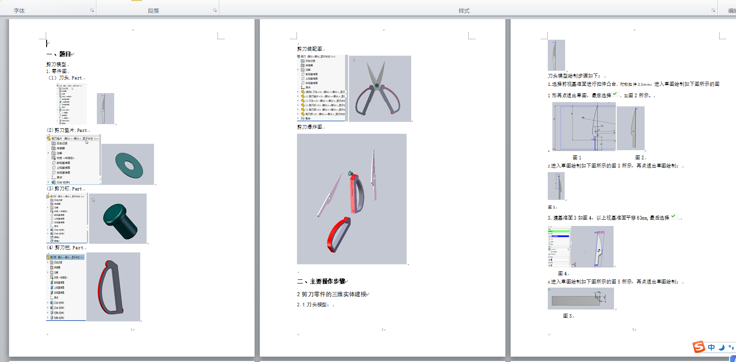The image size is (736, 362).
Task: Click the Sogou input method logo
Action: click(699, 347)
